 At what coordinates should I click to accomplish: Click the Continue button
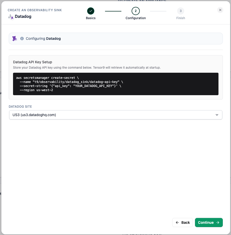(209, 222)
